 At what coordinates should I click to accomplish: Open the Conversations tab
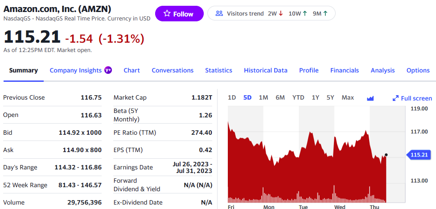tap(173, 70)
